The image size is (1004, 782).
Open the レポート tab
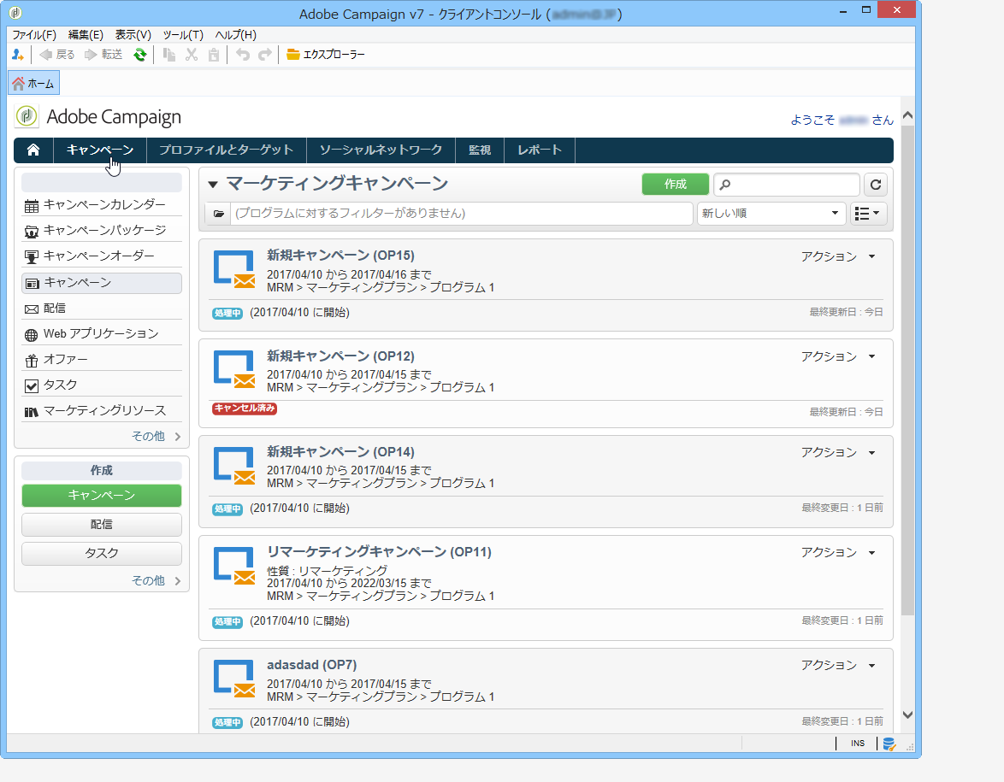tap(539, 150)
